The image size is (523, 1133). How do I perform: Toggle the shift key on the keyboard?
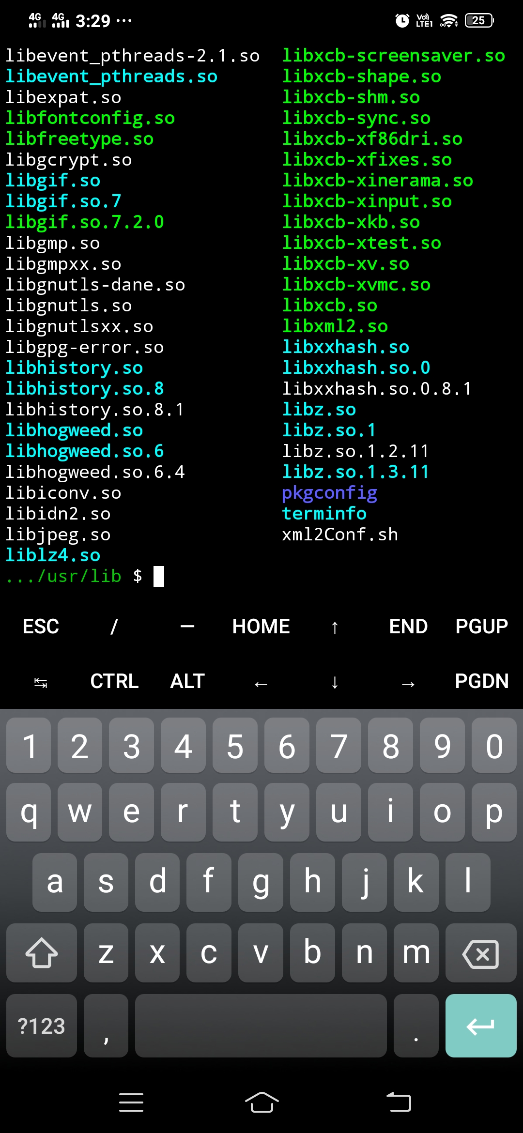[x=42, y=952]
